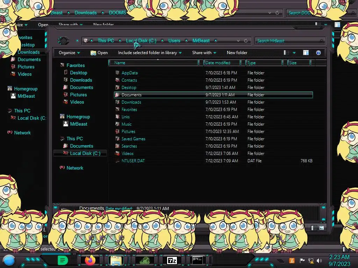This screenshot has width=358, height=268.
Task: Switch to details view icon in status bar
Action: tap(314, 228)
